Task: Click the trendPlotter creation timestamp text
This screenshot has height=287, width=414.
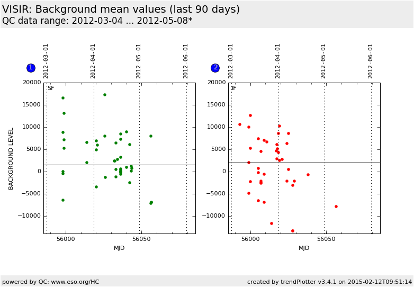Action: 329,282
